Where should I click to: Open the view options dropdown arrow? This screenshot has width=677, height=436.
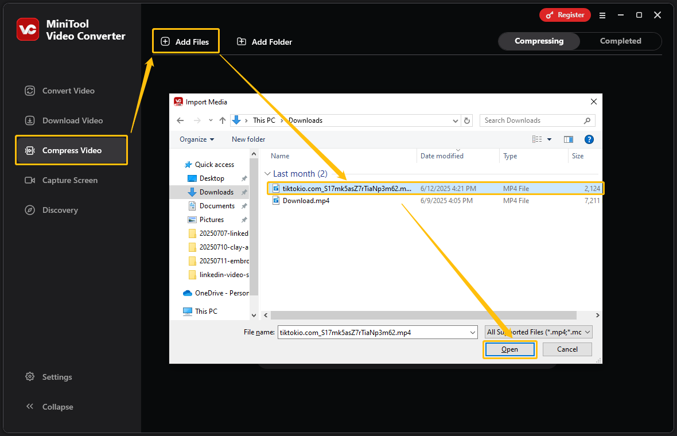point(549,139)
